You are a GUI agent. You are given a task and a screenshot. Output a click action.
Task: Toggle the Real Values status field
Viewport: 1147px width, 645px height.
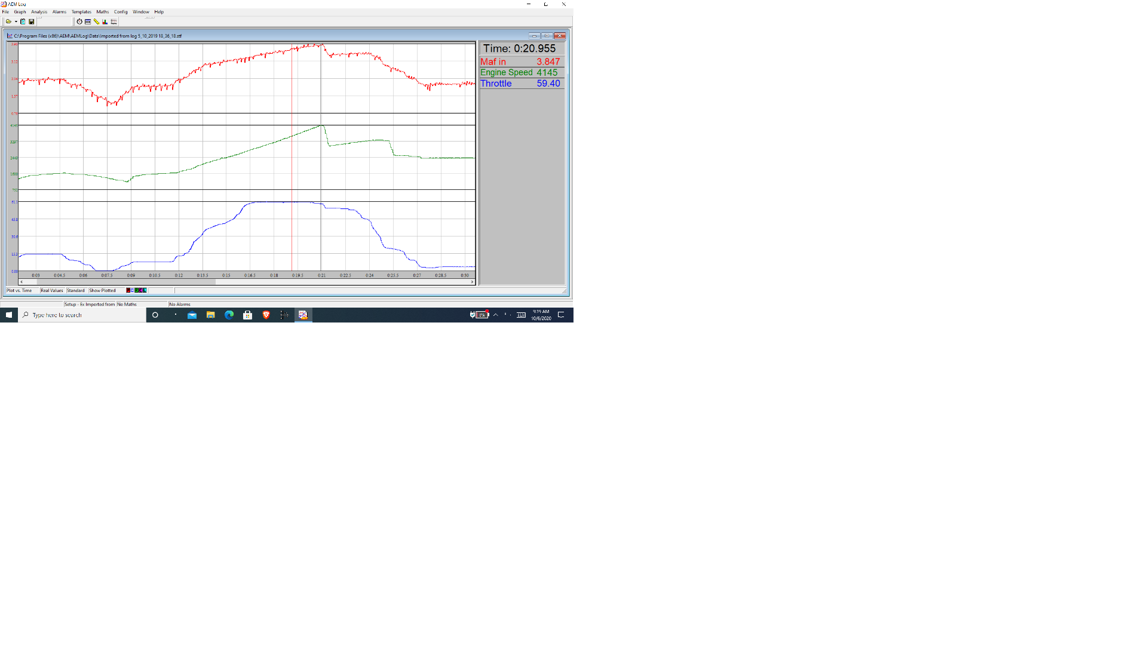click(52, 291)
